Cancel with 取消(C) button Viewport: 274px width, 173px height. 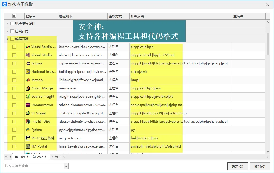pyautogui.click(x=260, y=166)
